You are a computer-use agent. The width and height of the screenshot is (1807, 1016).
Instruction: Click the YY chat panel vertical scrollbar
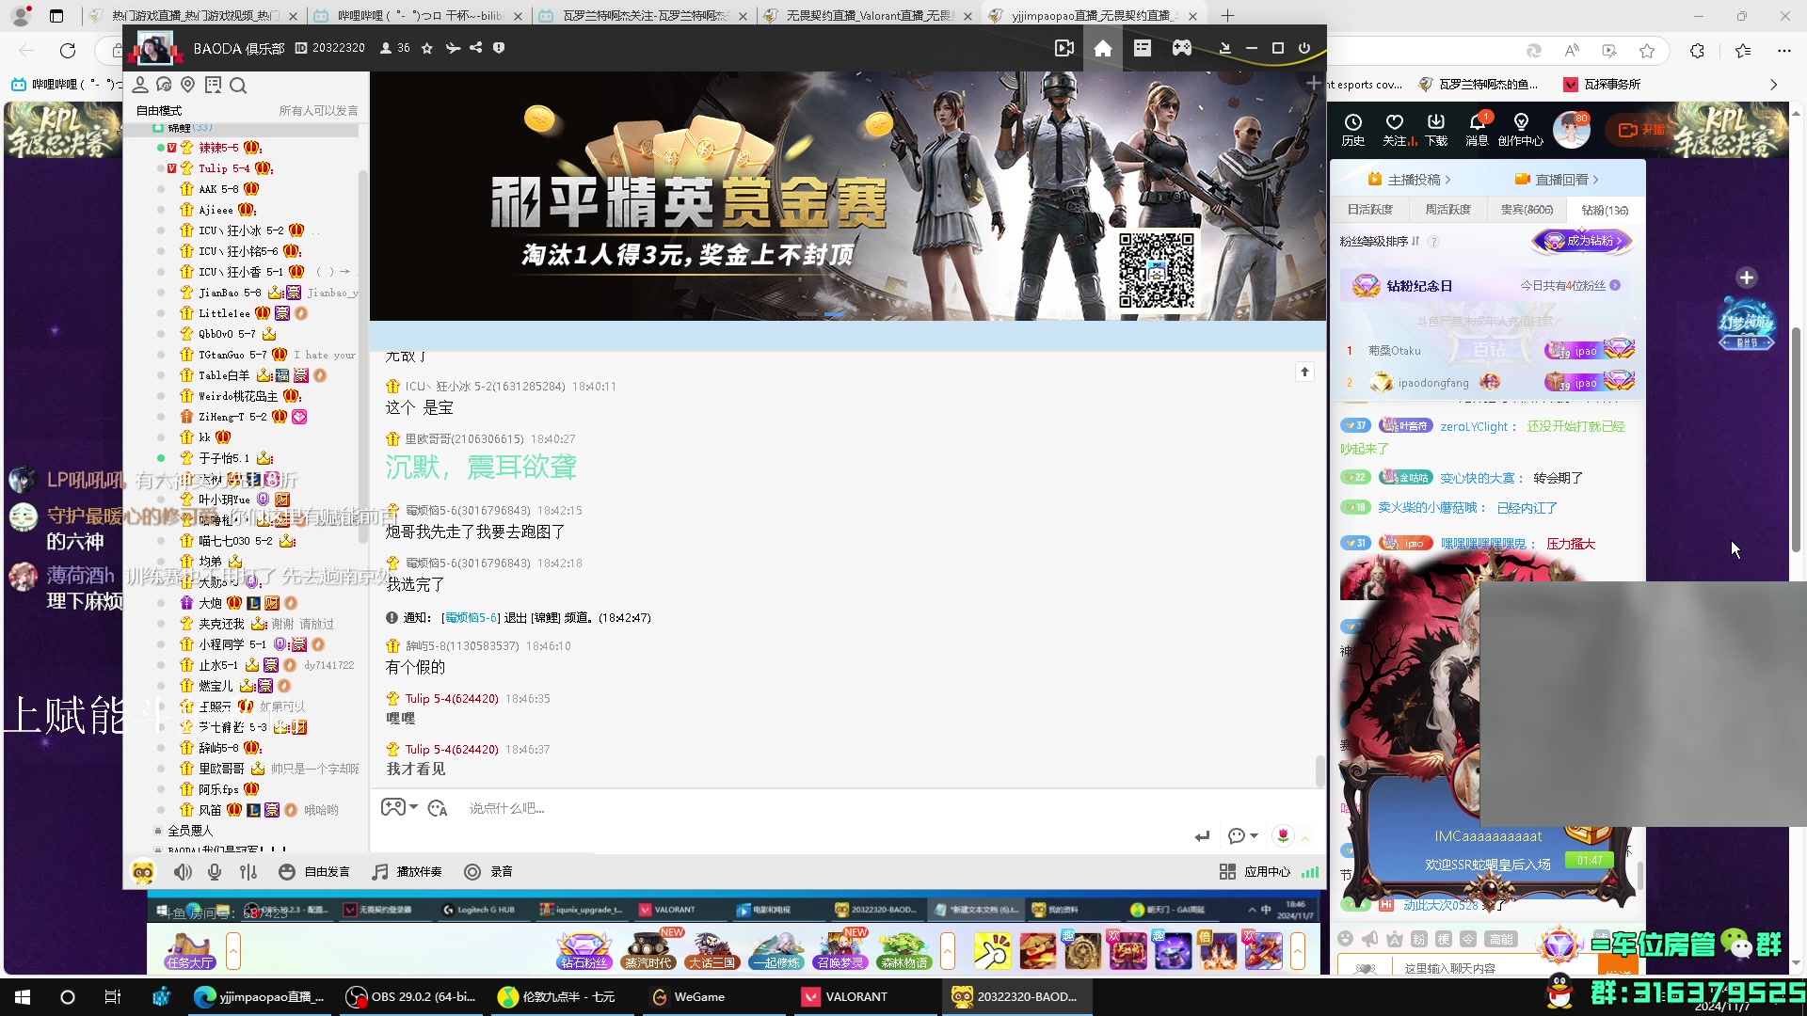(x=1319, y=770)
